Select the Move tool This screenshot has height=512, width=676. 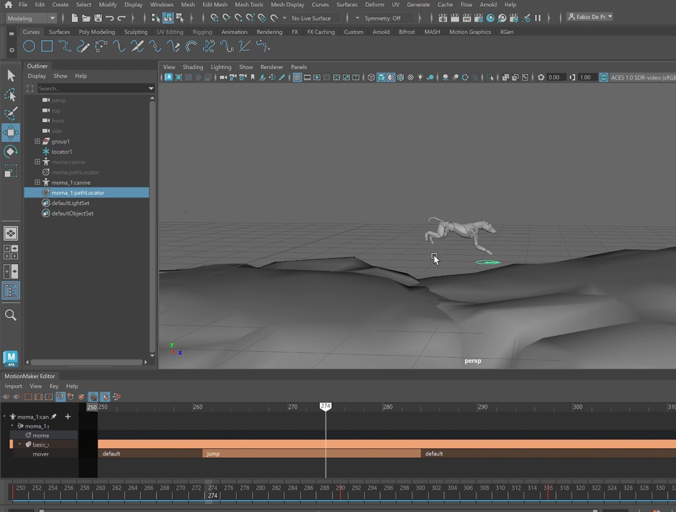pyautogui.click(x=11, y=132)
